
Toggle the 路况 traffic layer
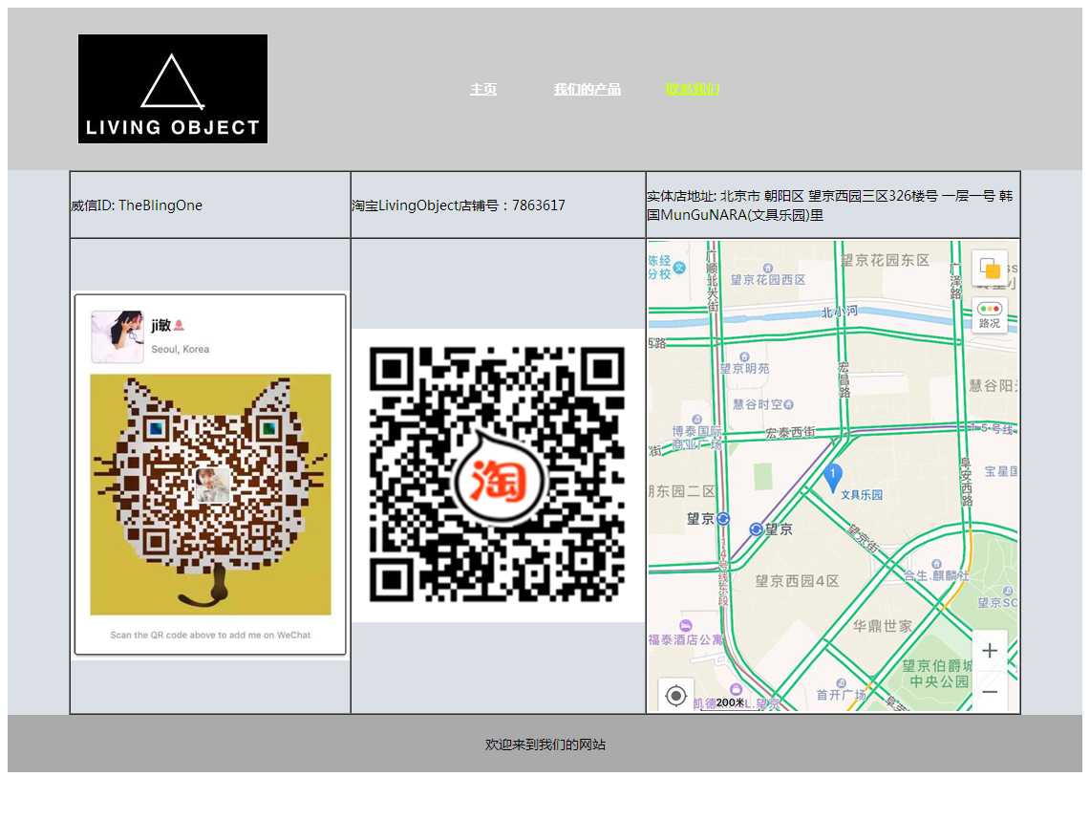990,314
